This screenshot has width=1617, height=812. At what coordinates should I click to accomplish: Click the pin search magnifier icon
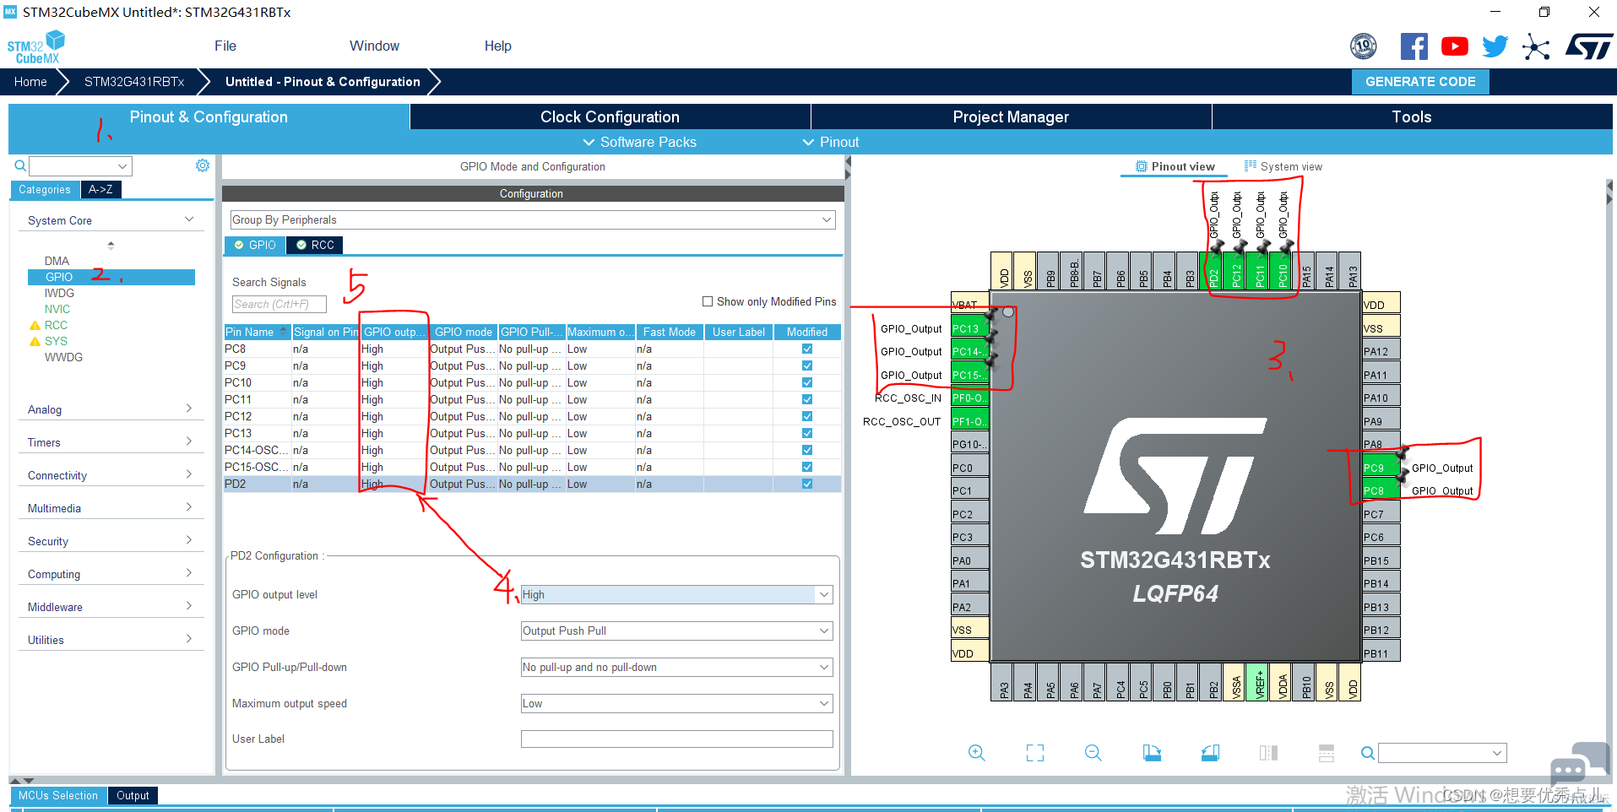coord(1368,753)
